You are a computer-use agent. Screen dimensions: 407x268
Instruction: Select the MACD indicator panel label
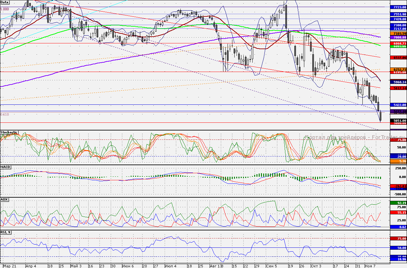[x=5, y=167]
